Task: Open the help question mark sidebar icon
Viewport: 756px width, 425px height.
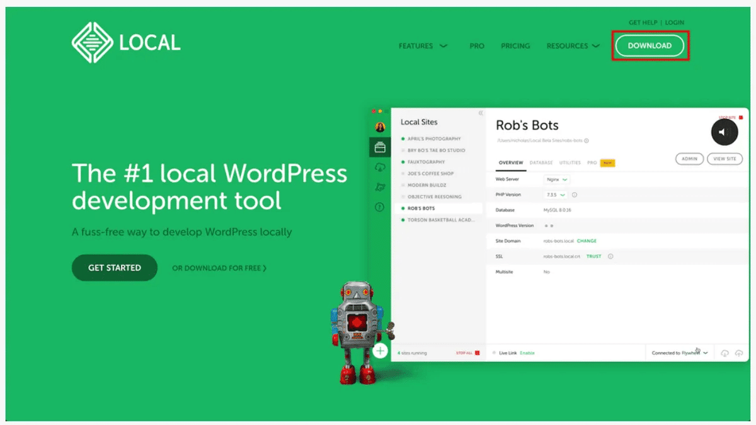Action: point(380,207)
